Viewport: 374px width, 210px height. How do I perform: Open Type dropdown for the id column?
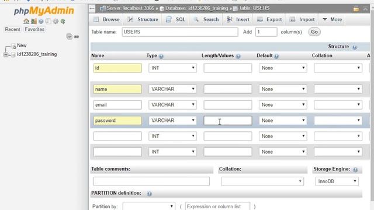(173, 68)
